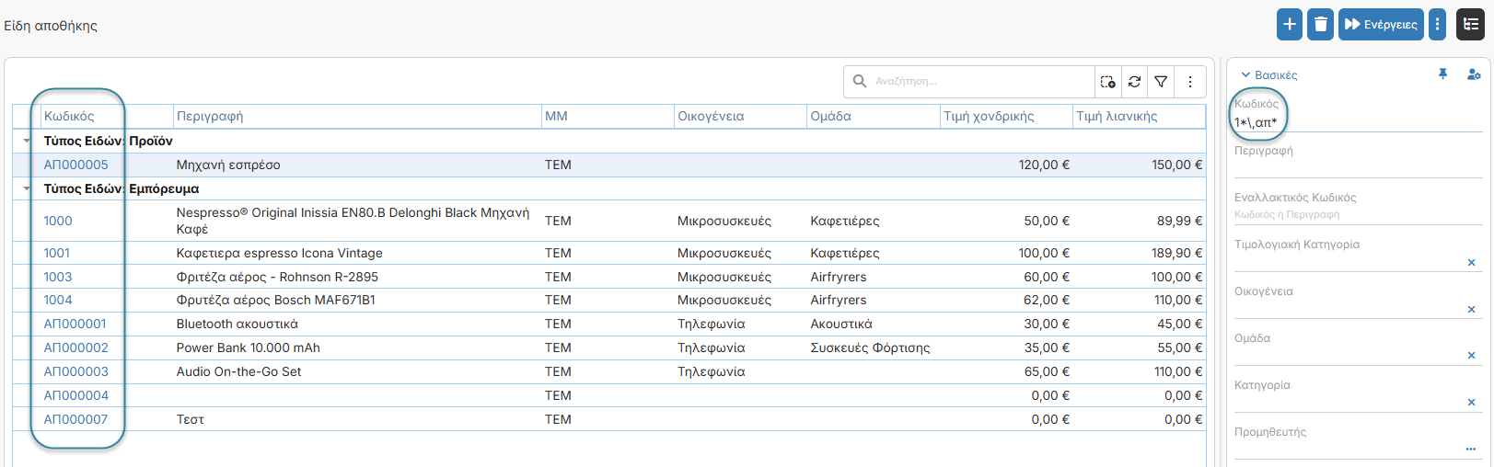Pin the filter panel with the pin icon
Image resolution: width=1494 pixels, height=467 pixels.
1442,74
